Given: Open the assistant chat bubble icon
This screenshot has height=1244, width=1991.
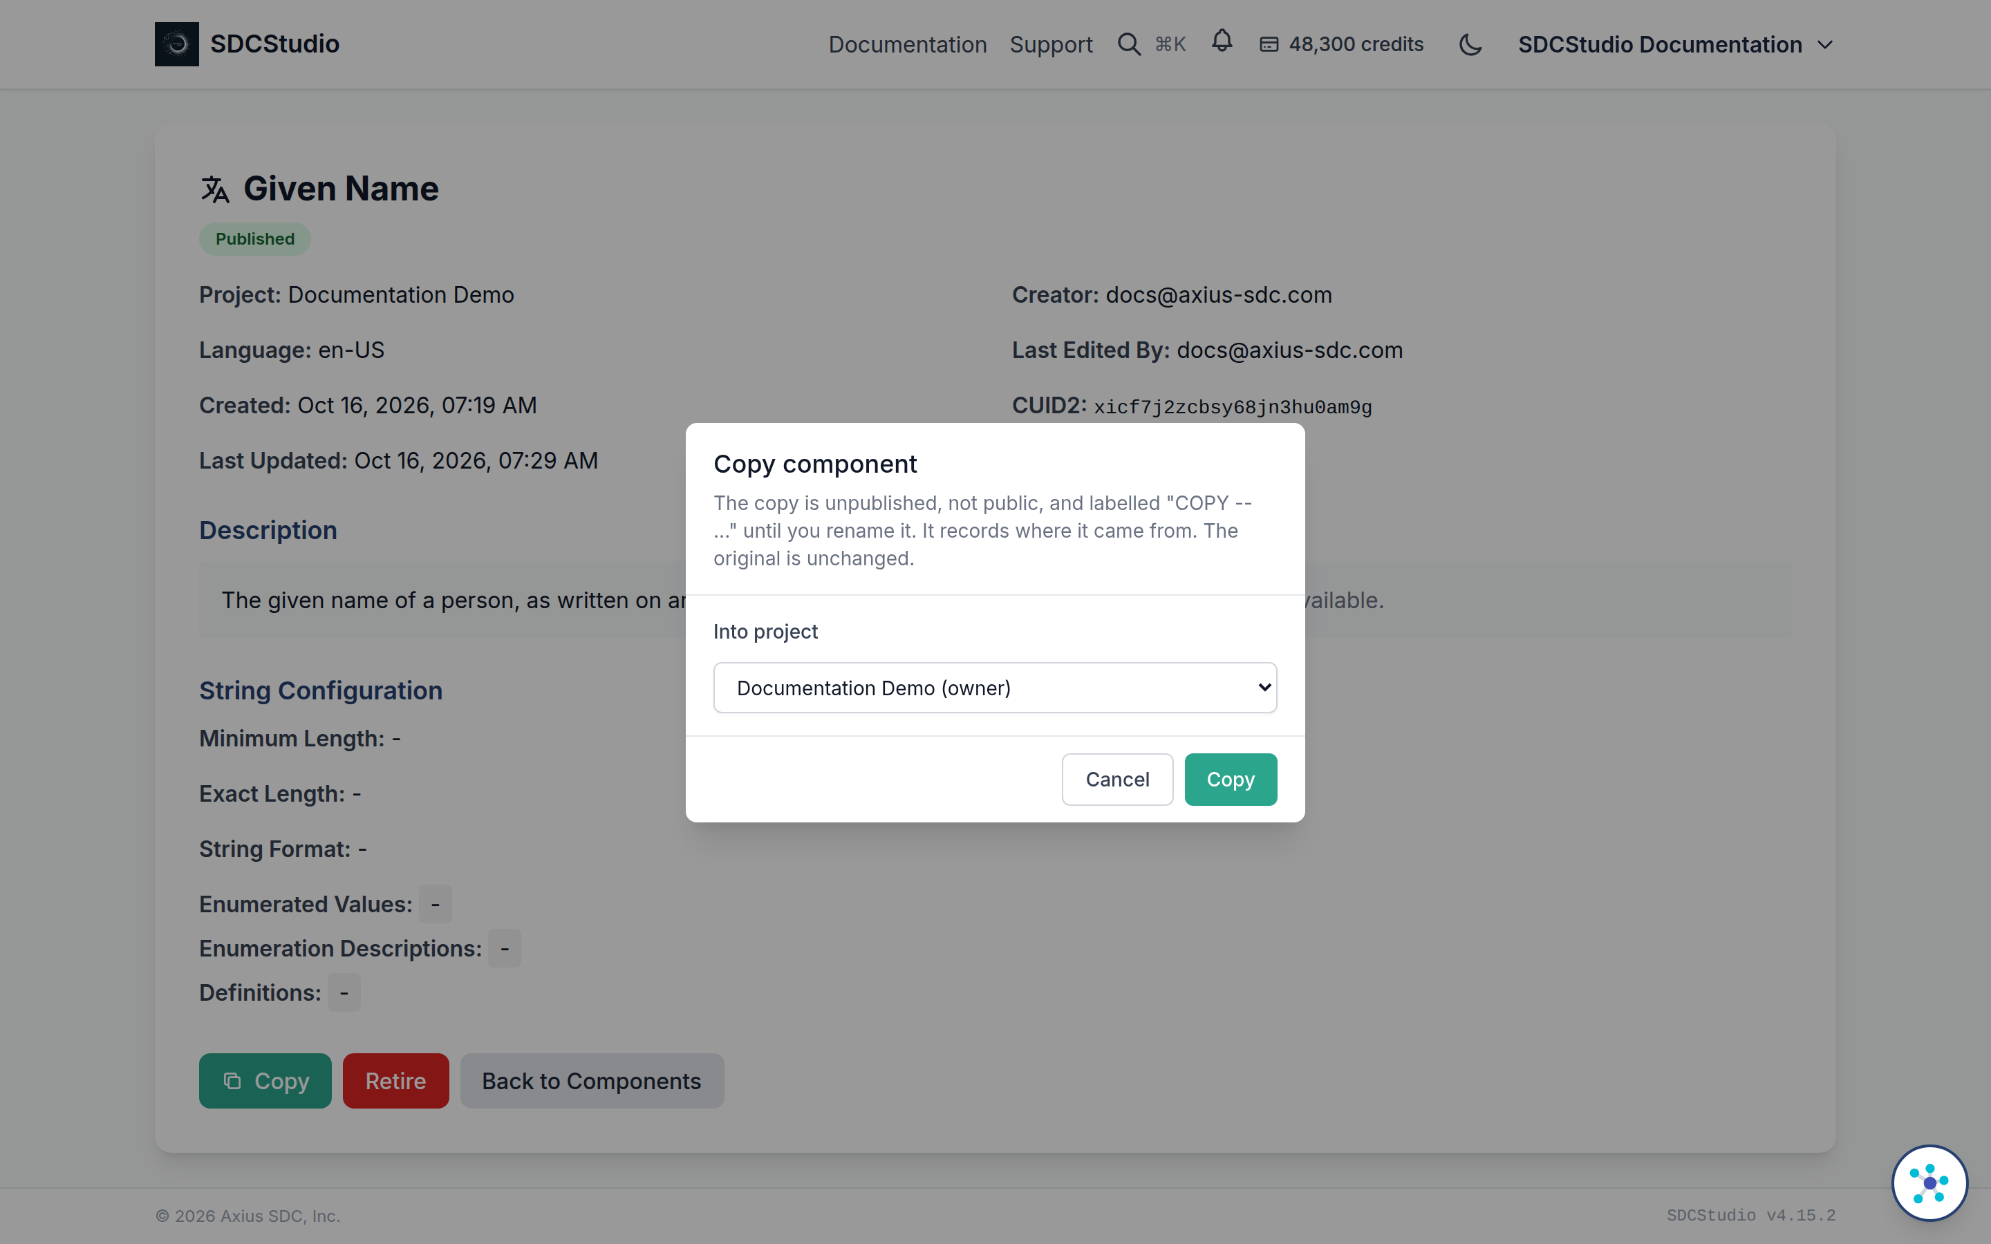Looking at the screenshot, I should 1929,1183.
